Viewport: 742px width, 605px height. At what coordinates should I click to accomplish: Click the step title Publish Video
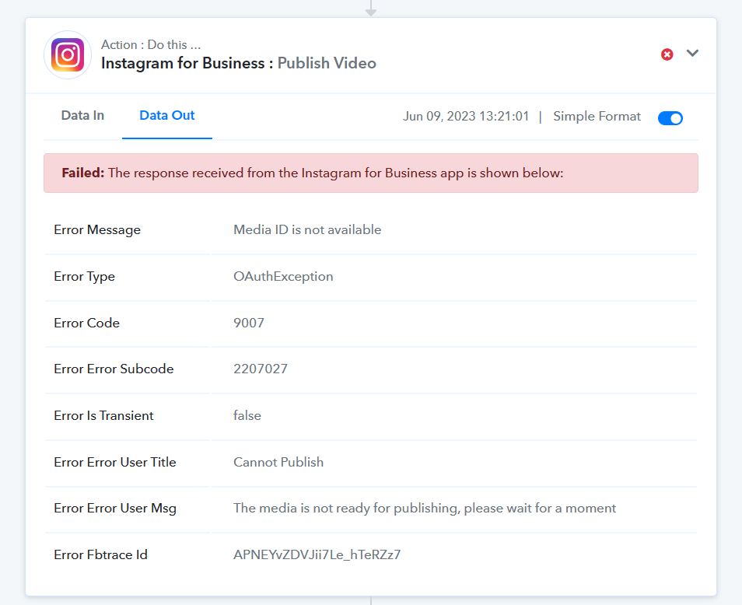(327, 63)
